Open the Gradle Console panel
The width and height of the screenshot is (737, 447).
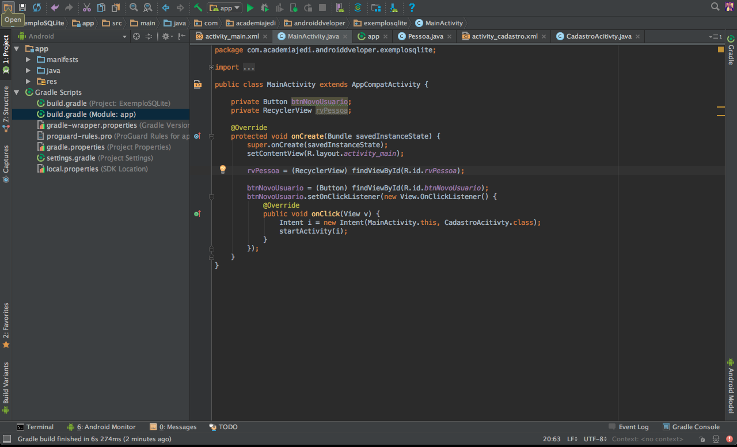coord(691,427)
